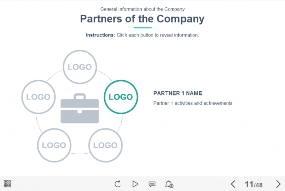
Task: Select the bottom-right LOGO circle
Action: click(x=105, y=145)
